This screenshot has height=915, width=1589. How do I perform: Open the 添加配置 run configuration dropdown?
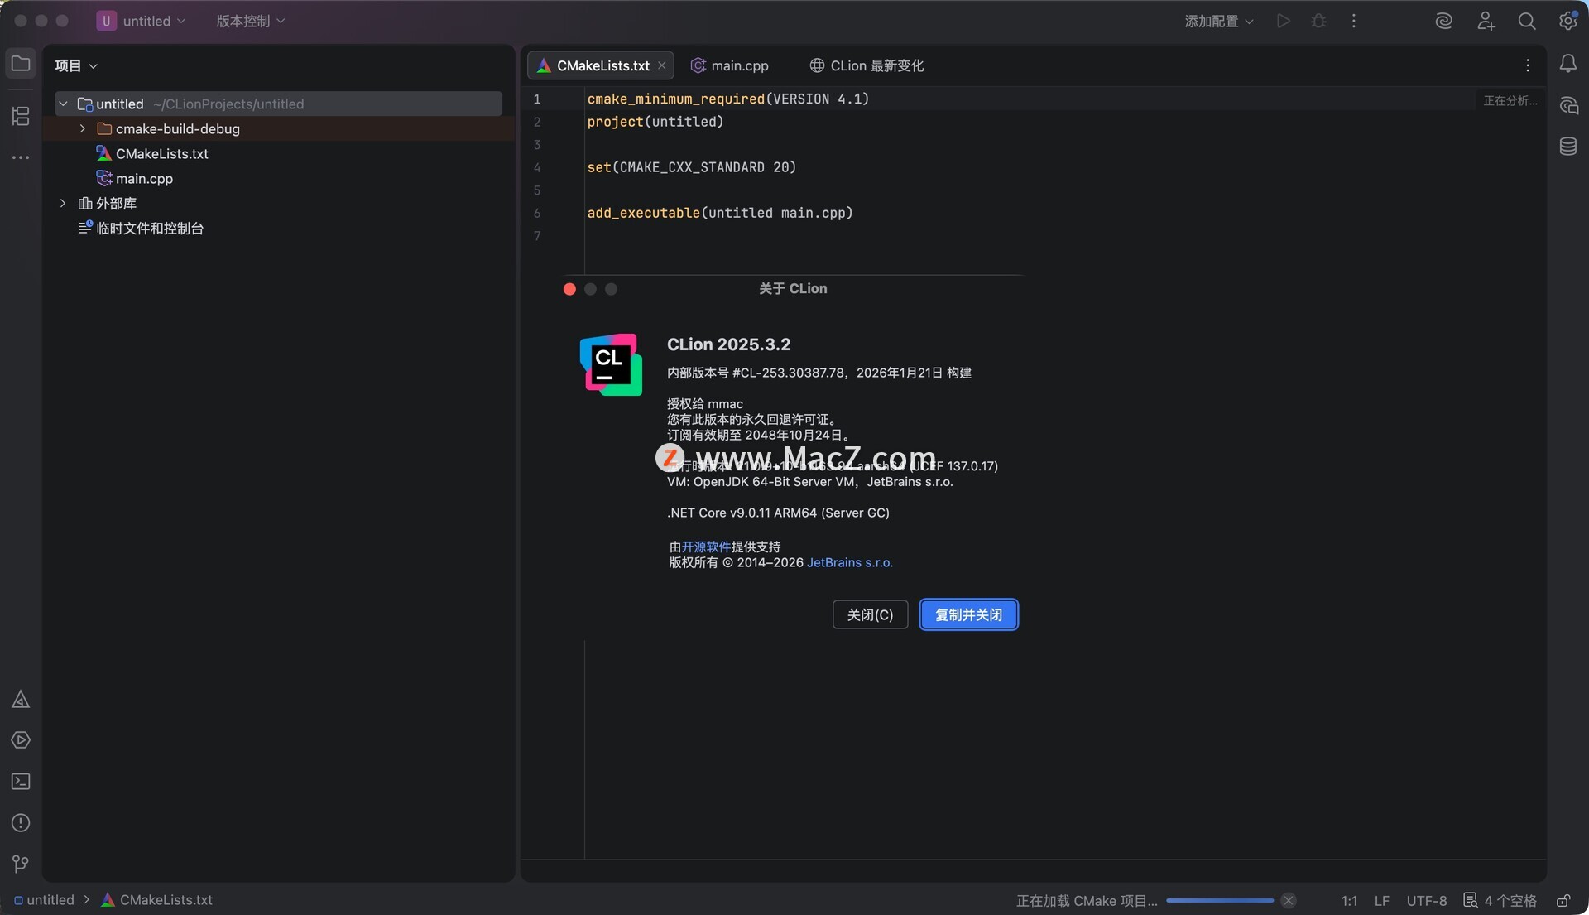click(1218, 22)
